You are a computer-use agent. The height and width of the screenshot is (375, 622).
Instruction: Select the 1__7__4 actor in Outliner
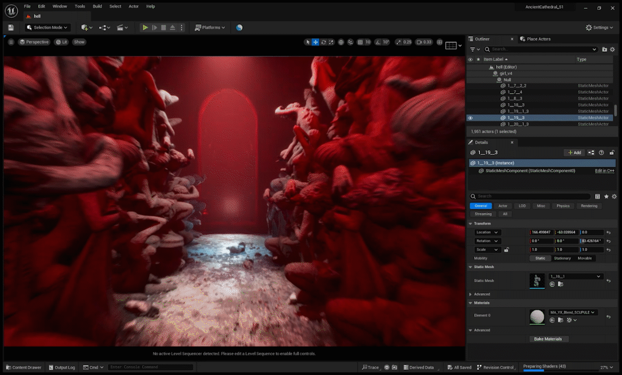point(515,92)
